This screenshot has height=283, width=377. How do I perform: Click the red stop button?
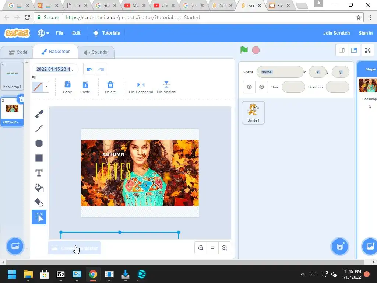pos(256,50)
